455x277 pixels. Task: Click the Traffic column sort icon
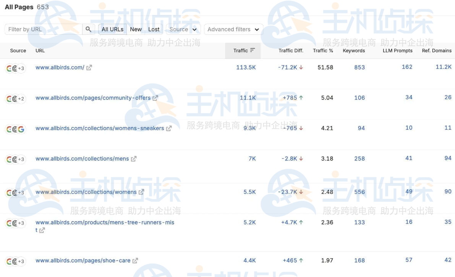coord(253,50)
